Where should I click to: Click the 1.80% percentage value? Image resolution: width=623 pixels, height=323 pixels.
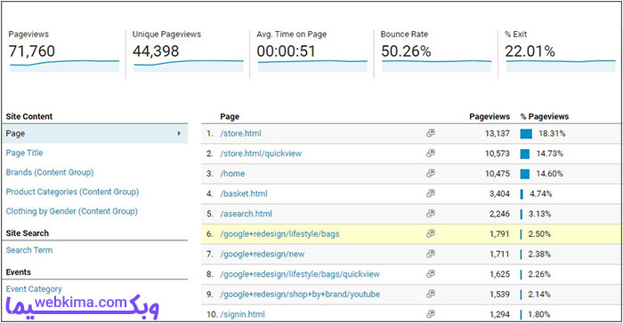click(538, 314)
